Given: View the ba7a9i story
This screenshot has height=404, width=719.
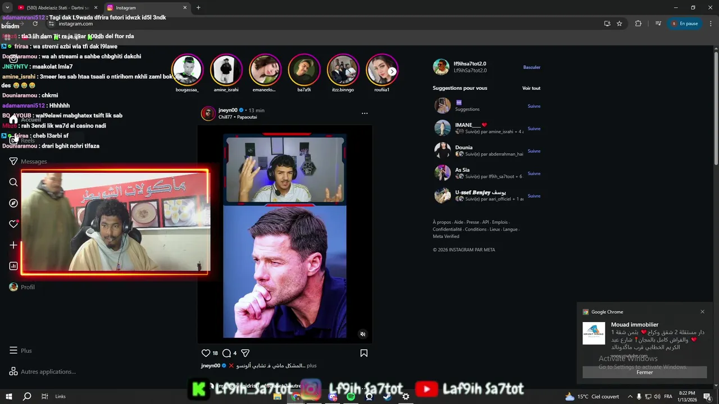Looking at the screenshot, I should coord(304,69).
